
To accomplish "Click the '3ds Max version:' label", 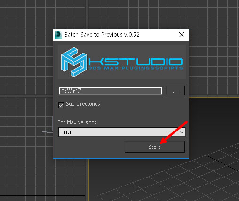I will point(77,122).
